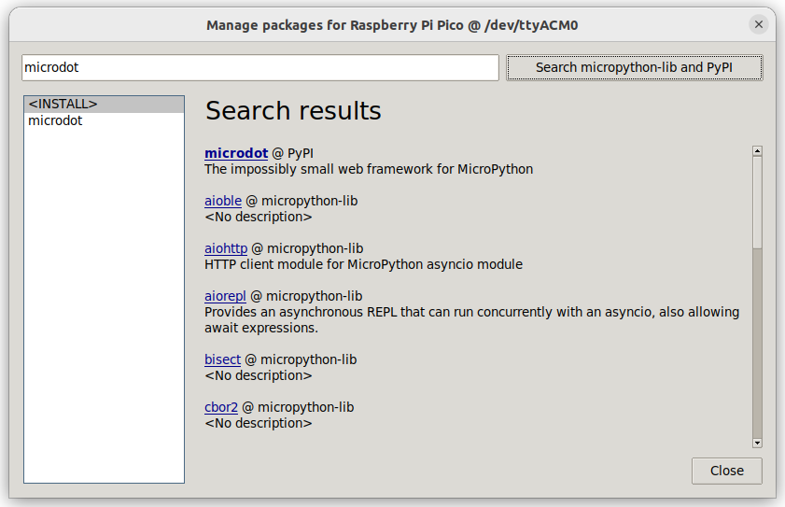Close dialog with the title bar X icon
This screenshot has height=507, width=785.
759,24
